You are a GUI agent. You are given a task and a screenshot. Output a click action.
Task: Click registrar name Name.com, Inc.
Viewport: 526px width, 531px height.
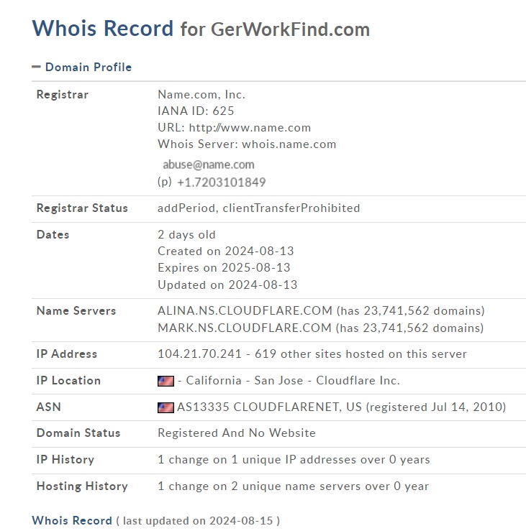pyautogui.click(x=201, y=94)
